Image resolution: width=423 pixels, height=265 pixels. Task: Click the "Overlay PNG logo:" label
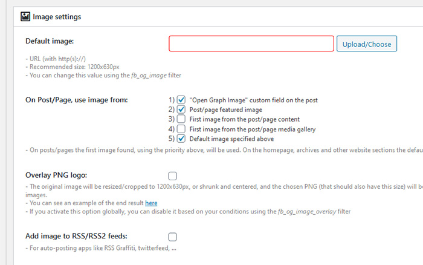tap(56, 175)
